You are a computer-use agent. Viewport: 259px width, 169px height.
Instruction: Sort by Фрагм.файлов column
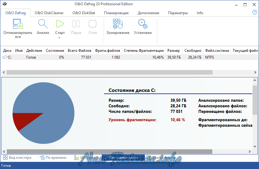click(108, 51)
